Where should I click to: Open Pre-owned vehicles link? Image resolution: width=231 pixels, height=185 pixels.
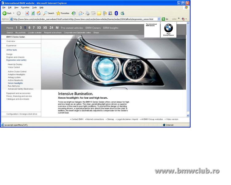pos(72,28)
